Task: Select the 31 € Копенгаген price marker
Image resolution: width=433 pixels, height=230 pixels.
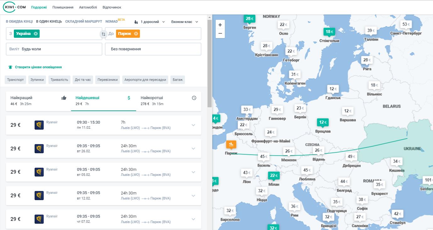Action: [295, 75]
